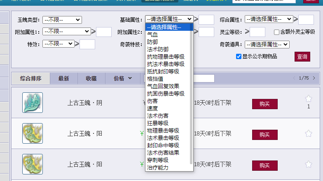The width and height of the screenshot is (323, 181).
Task: Uncheck the 显示公示期物品 checkbox
Action: click(239, 57)
